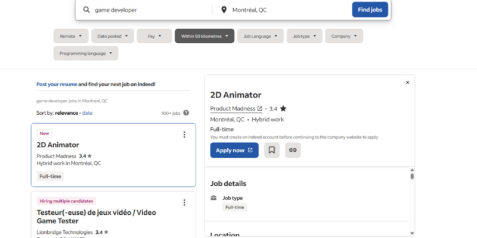Change the Within 50 kilometres distance filter
The height and width of the screenshot is (238, 477).
tap(204, 36)
